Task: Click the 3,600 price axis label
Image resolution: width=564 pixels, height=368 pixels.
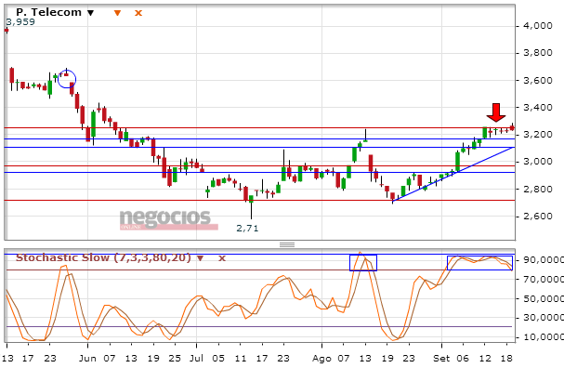Action: point(538,80)
